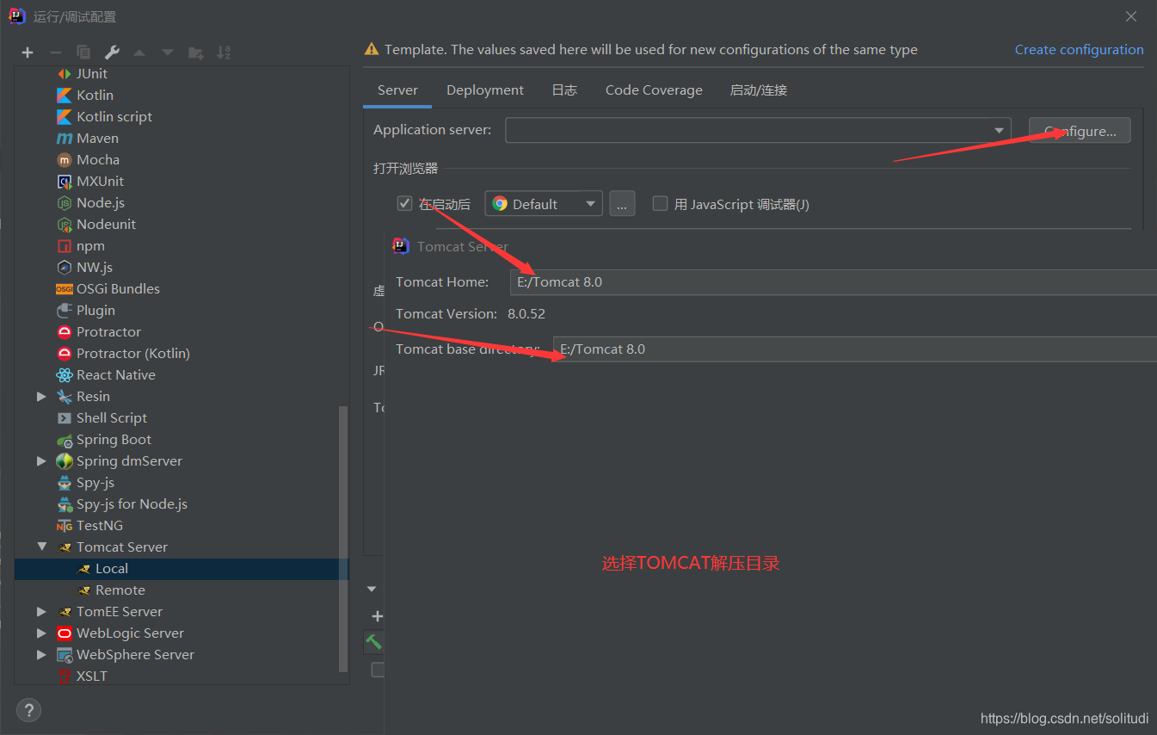Select the React Native icon
The height and width of the screenshot is (735, 1157).
65,375
